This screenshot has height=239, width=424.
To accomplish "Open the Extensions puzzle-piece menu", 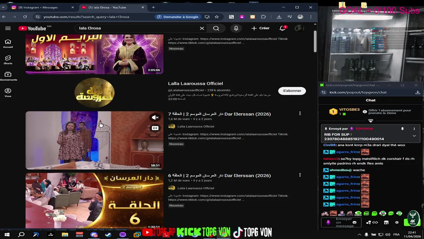I will pos(263,17).
